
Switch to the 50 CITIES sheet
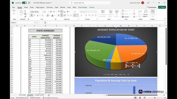click(22, 95)
